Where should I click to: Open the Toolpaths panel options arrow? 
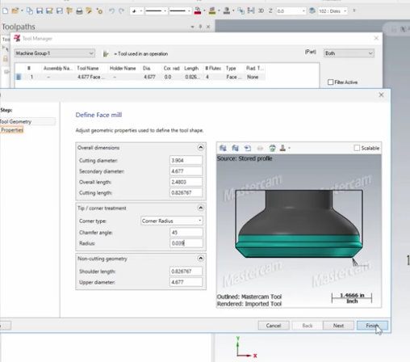[192, 27]
